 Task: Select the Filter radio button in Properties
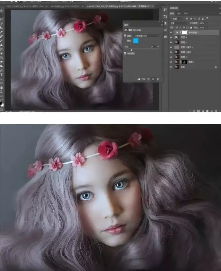tap(125, 35)
